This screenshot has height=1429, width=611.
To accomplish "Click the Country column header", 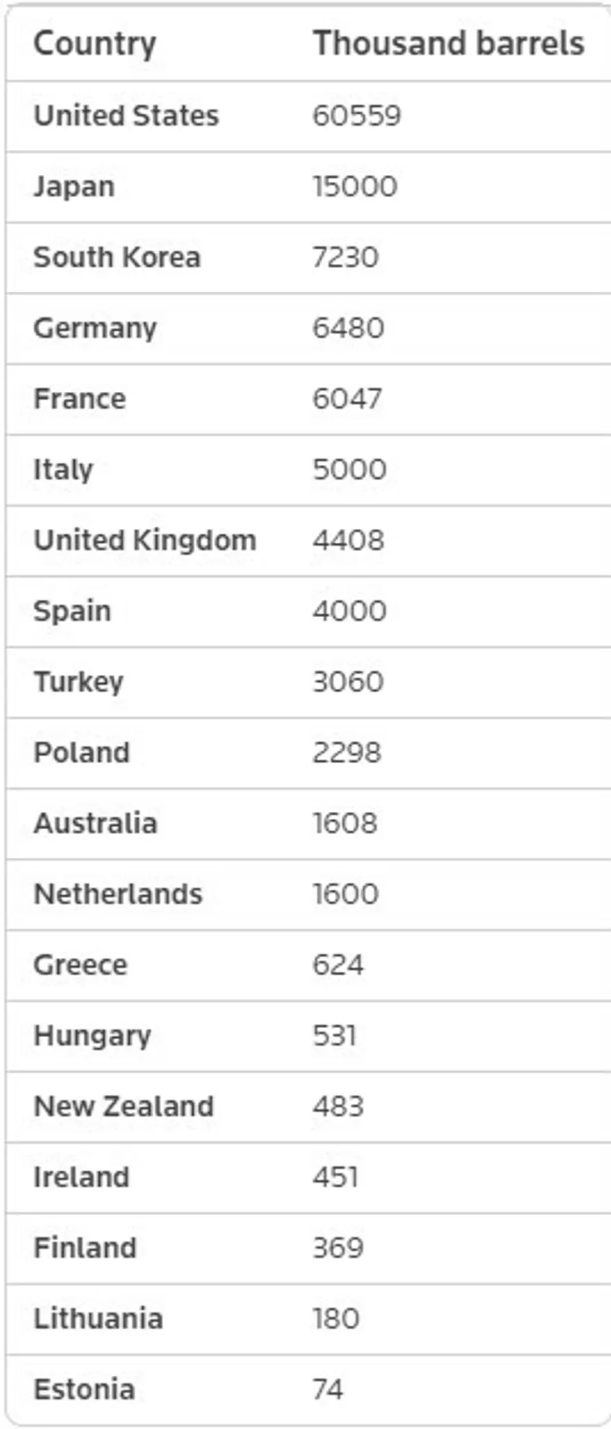I will tap(95, 44).
